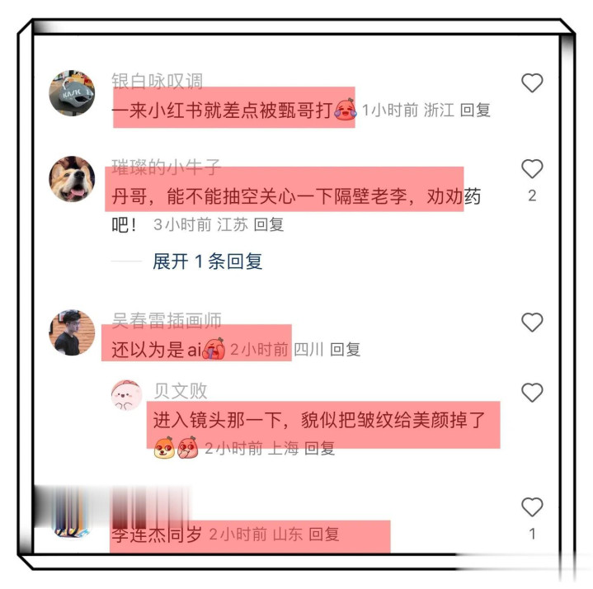Open 吴春雷插画师's avatar photo

click(x=72, y=332)
